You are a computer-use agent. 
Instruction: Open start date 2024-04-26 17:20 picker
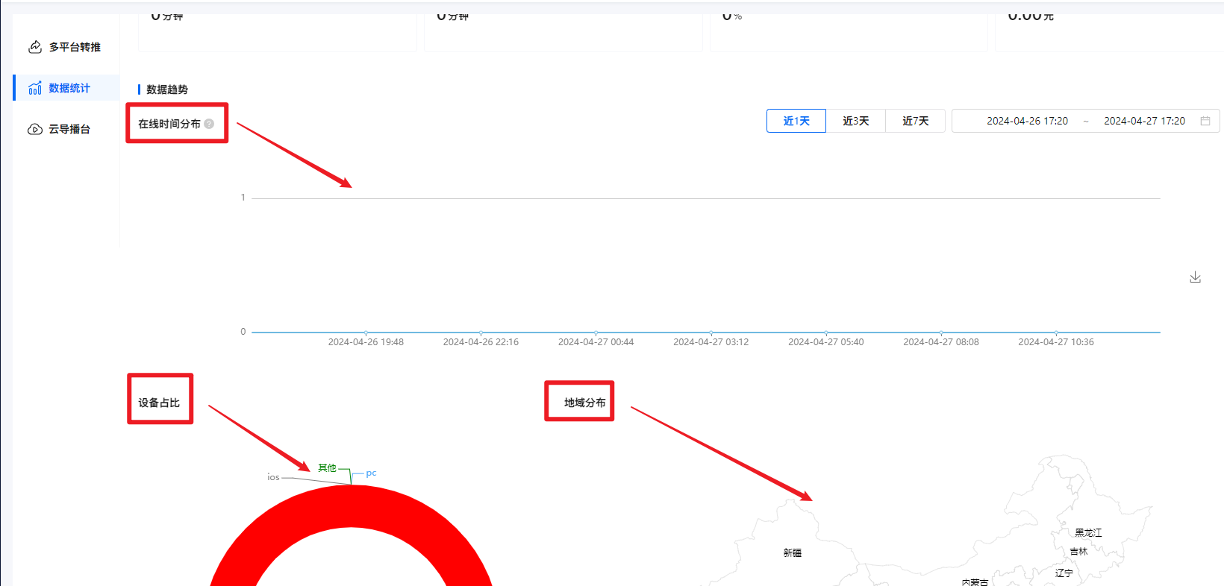(1027, 121)
